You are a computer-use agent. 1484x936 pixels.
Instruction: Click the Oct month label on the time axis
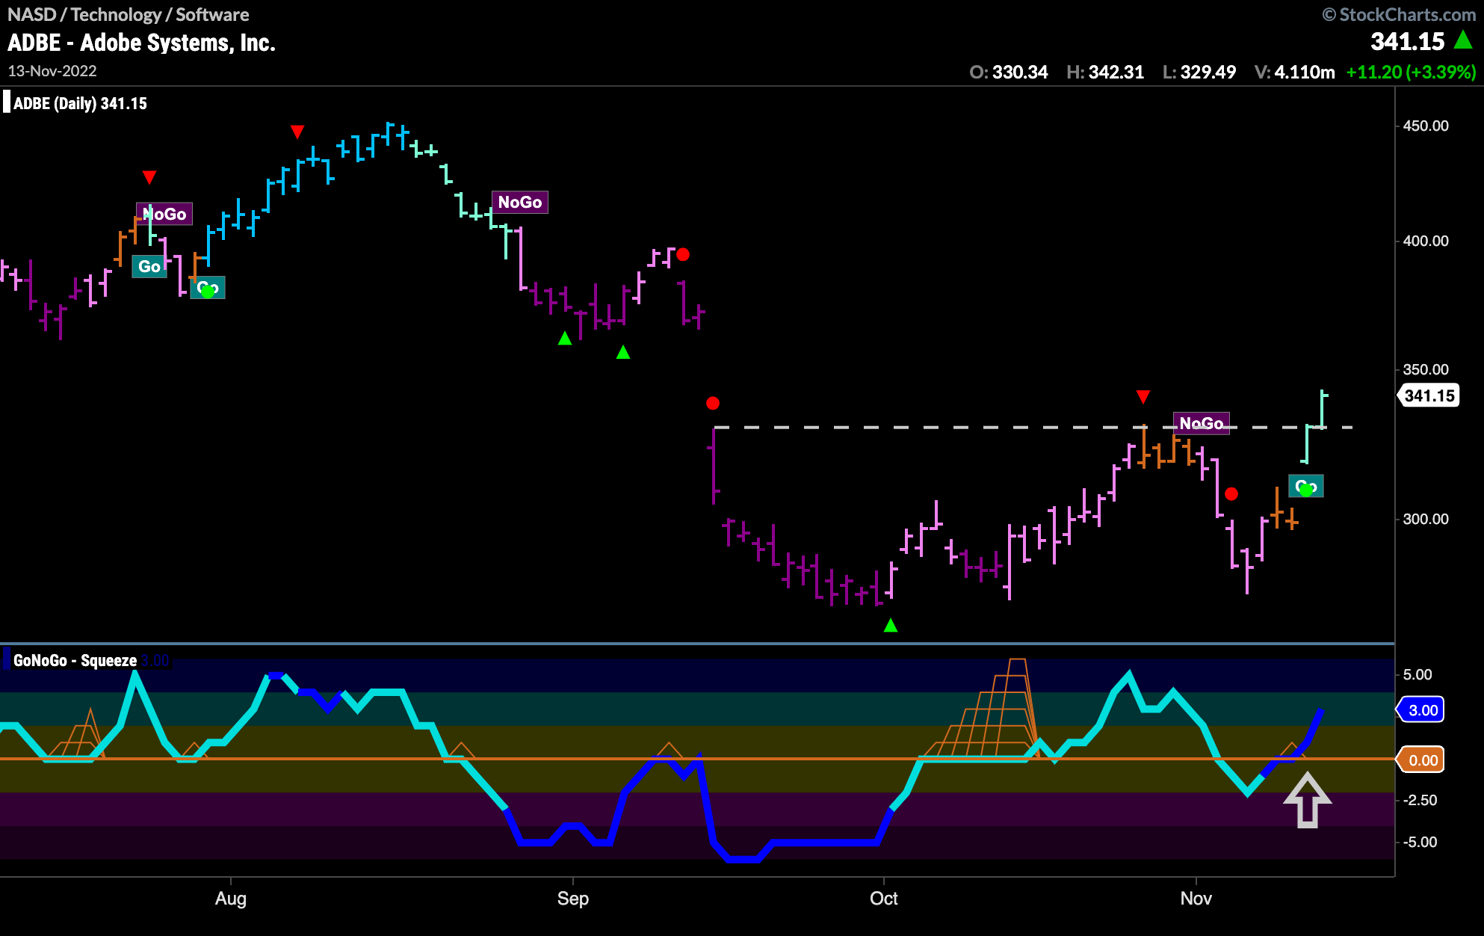[x=884, y=899]
